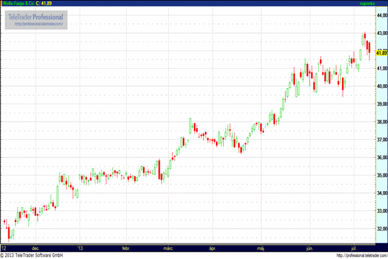Viewport: 388px width, 259px height.
Task: Click the 38,00 price axis label
Action: 382,122
